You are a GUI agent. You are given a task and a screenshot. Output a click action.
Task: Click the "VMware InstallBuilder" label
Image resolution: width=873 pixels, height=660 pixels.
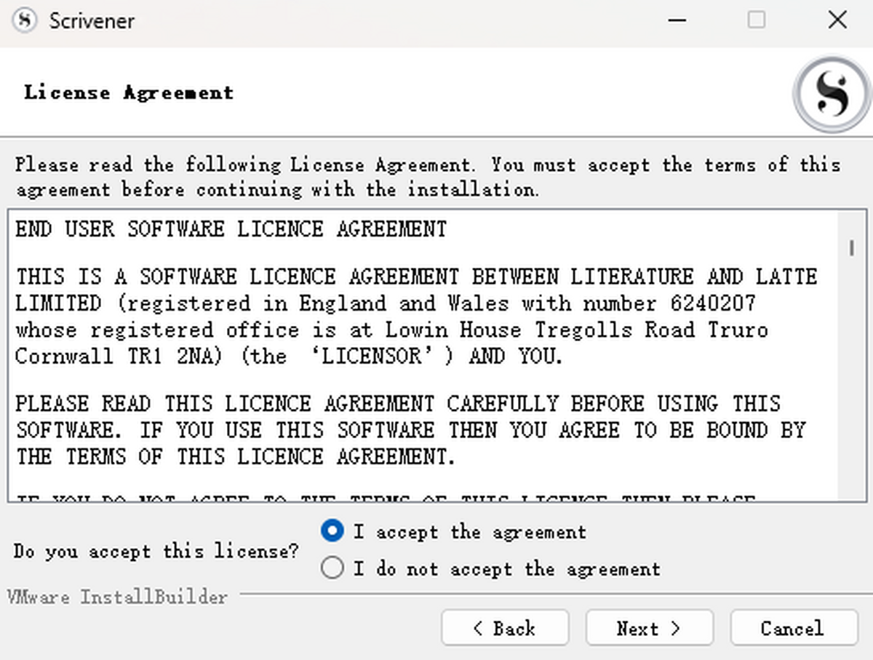116,597
